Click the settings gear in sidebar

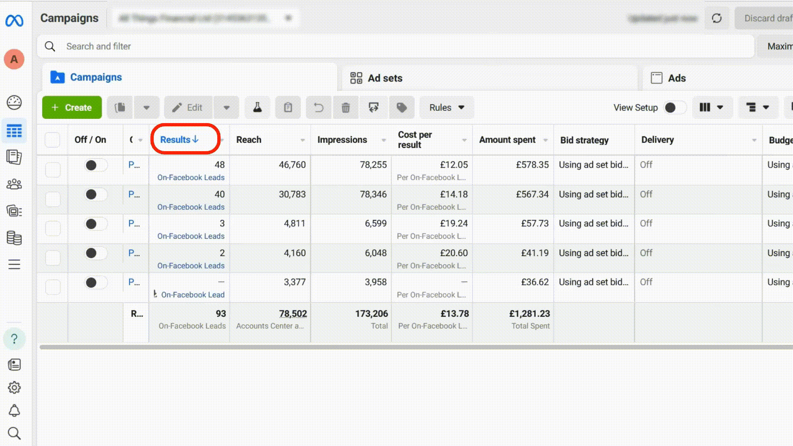(x=14, y=387)
